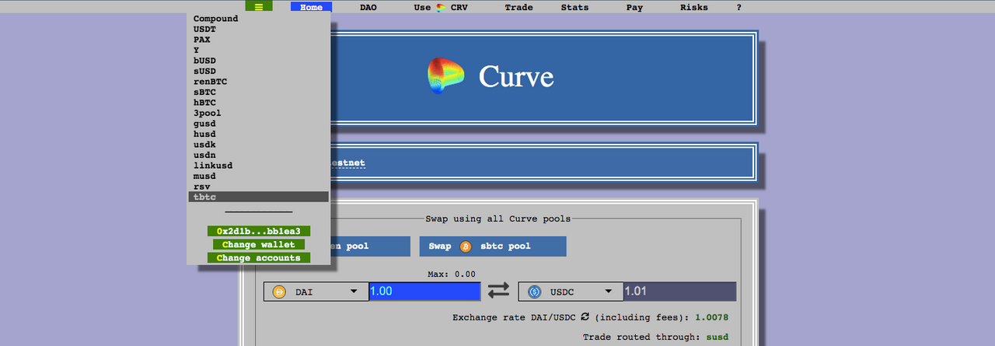Select 3pool in the list
Image resolution: width=995 pixels, height=346 pixels.
coord(258,113)
